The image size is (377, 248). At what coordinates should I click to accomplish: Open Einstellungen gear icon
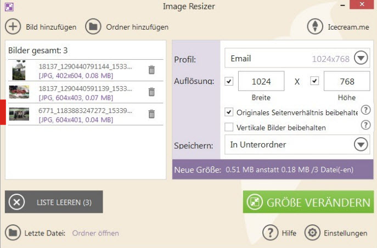(x=312, y=233)
